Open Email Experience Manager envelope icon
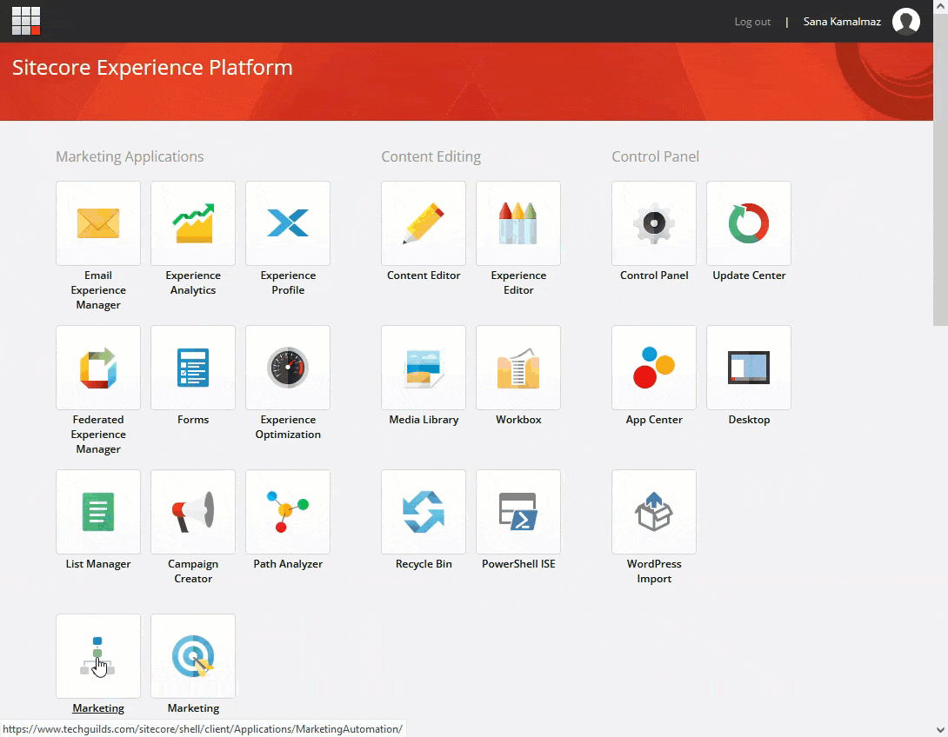The width and height of the screenshot is (948, 737). [x=98, y=222]
